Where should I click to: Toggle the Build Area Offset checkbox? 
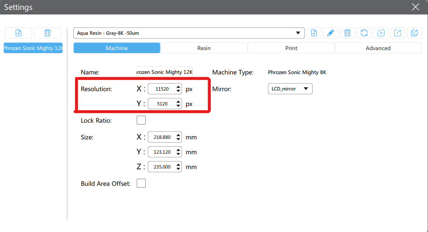pos(141,183)
